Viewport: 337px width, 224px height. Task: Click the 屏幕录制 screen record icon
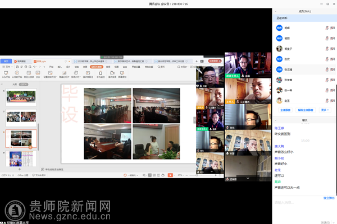122,72
